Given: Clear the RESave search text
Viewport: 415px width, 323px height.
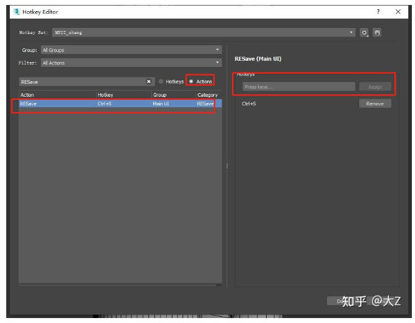Looking at the screenshot, I should pos(149,81).
